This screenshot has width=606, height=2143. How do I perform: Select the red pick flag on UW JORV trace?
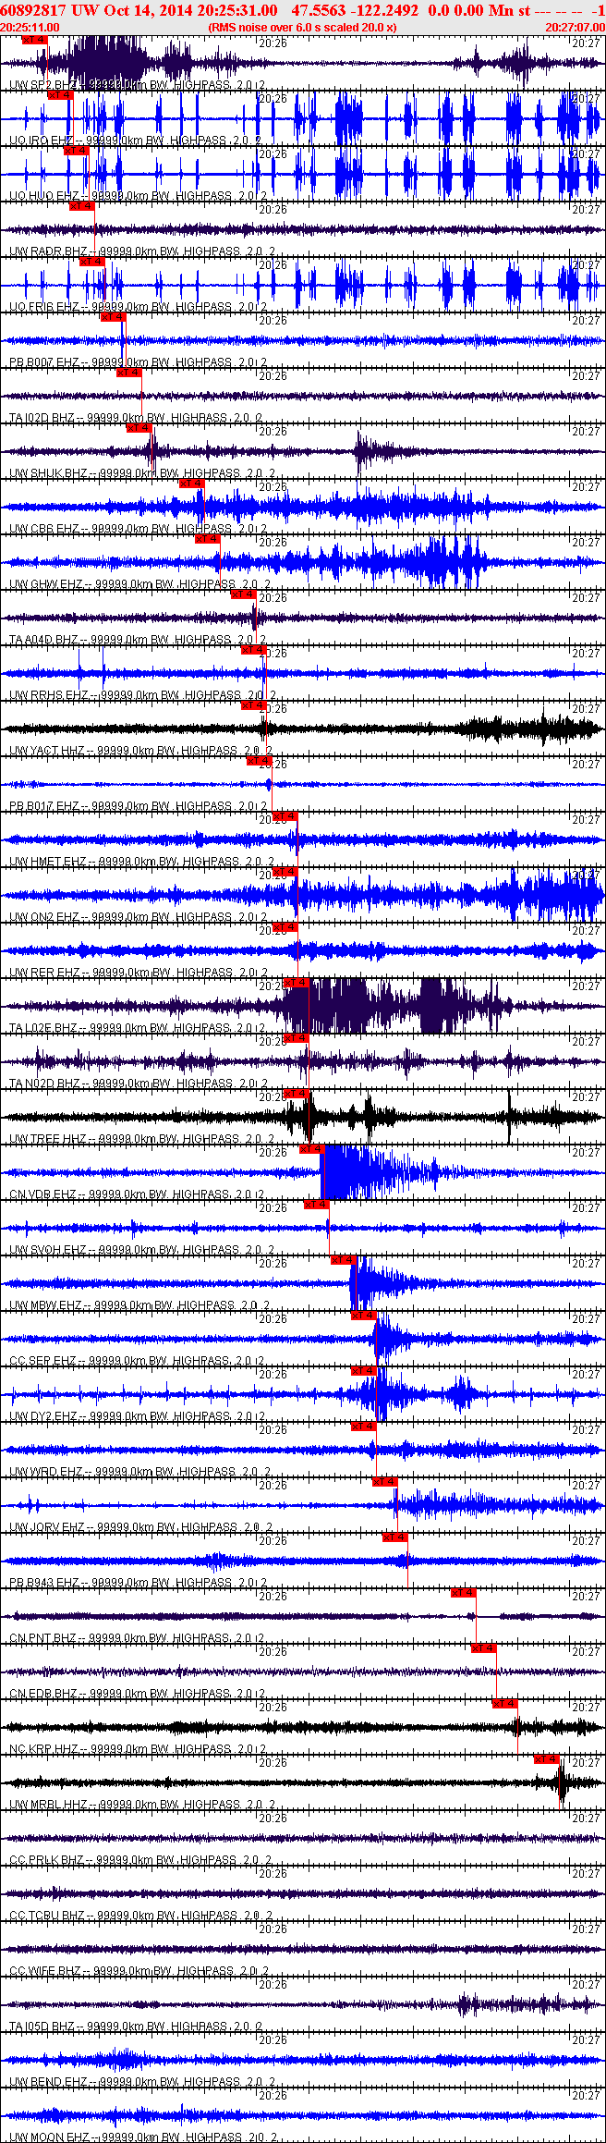[x=385, y=1482]
